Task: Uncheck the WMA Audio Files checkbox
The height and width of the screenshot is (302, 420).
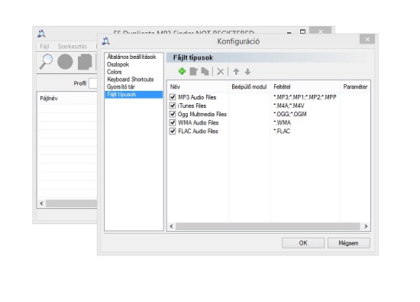Action: [173, 122]
